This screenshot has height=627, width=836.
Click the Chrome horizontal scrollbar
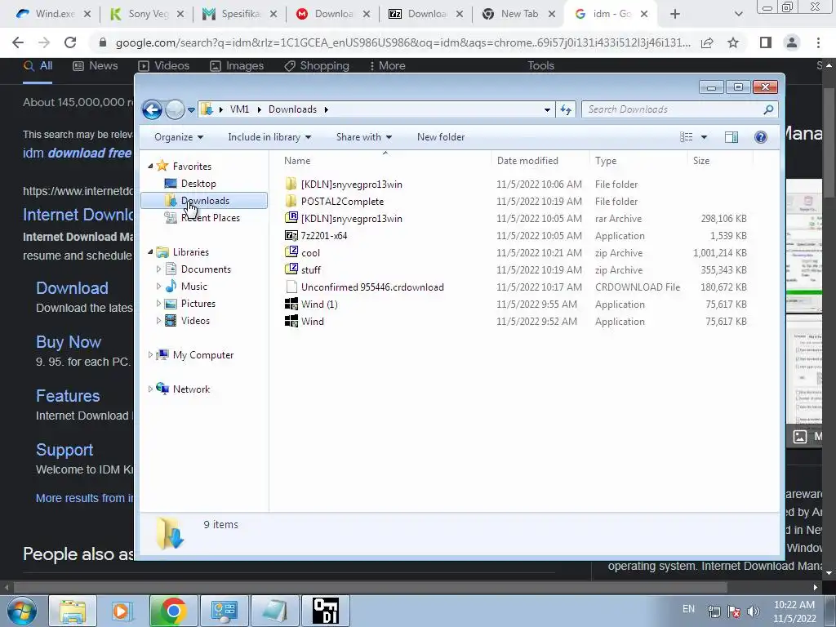(x=371, y=588)
